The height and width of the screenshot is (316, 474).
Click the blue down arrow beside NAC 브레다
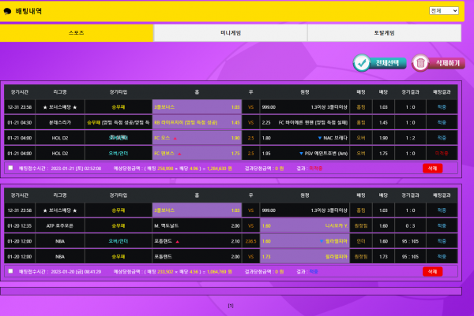[319, 138]
